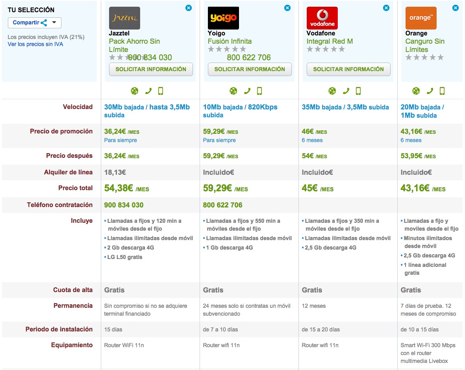
Task: Click the phone handset icon under Yoigo
Action: (x=247, y=91)
